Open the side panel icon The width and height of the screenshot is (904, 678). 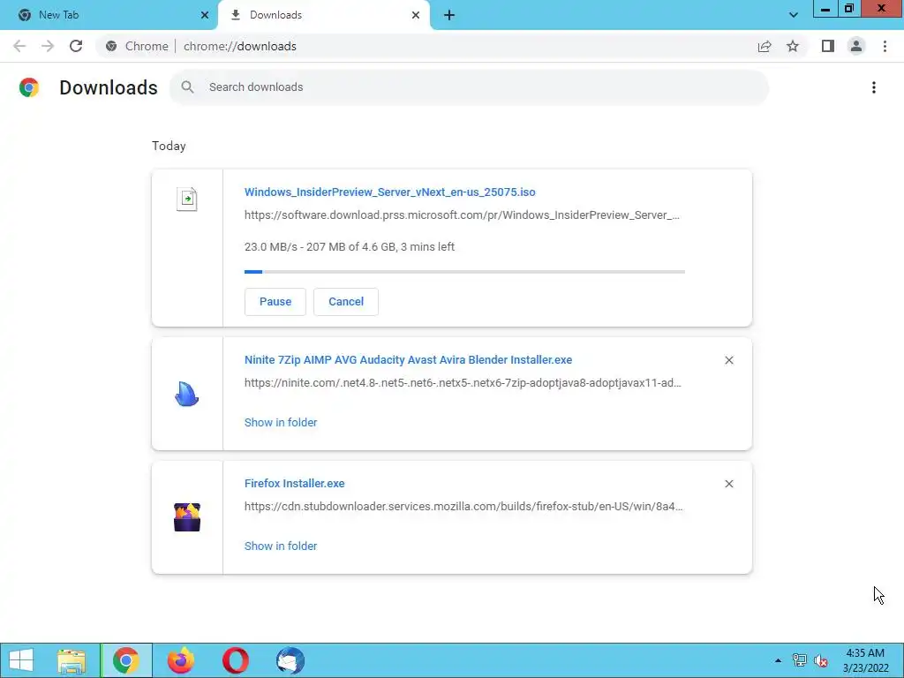click(828, 46)
